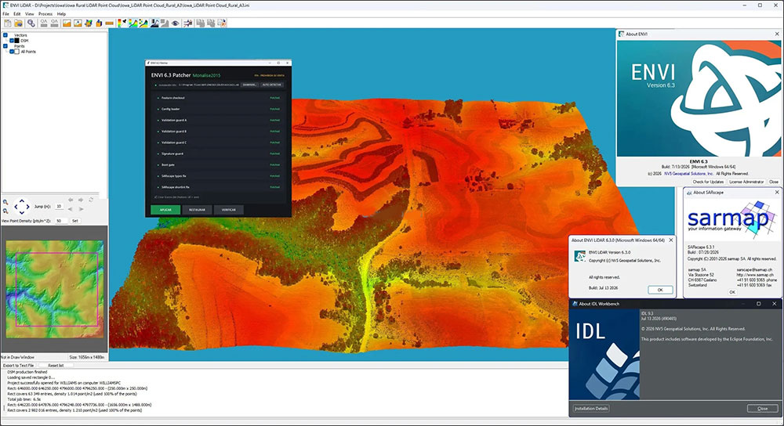
Task: Click the white All Points color swatch
Action: (16, 52)
